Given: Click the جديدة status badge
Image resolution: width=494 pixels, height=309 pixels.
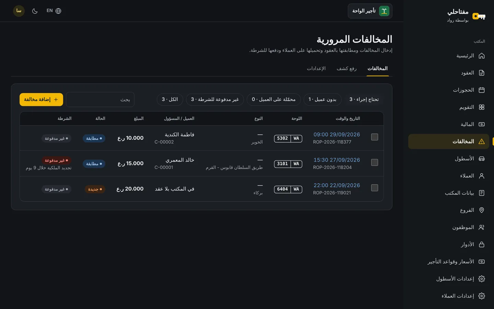Looking at the screenshot, I should [95, 189].
